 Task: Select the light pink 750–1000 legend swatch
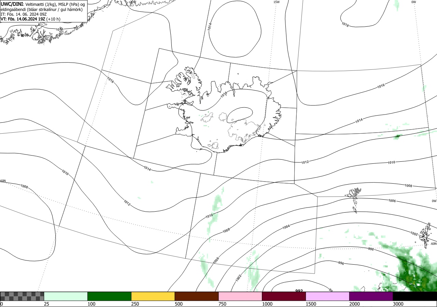click(x=240, y=296)
